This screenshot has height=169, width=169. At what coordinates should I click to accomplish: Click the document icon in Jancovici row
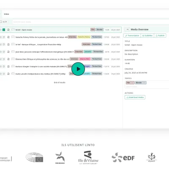[8, 52]
